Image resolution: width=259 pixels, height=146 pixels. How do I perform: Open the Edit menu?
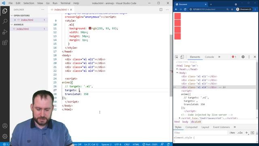tap(18, 3)
